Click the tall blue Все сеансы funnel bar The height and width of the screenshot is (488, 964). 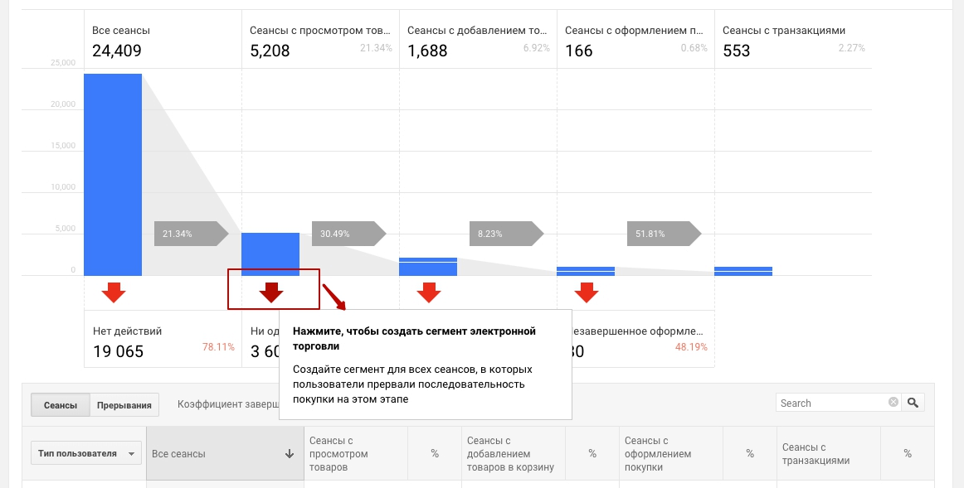(113, 174)
